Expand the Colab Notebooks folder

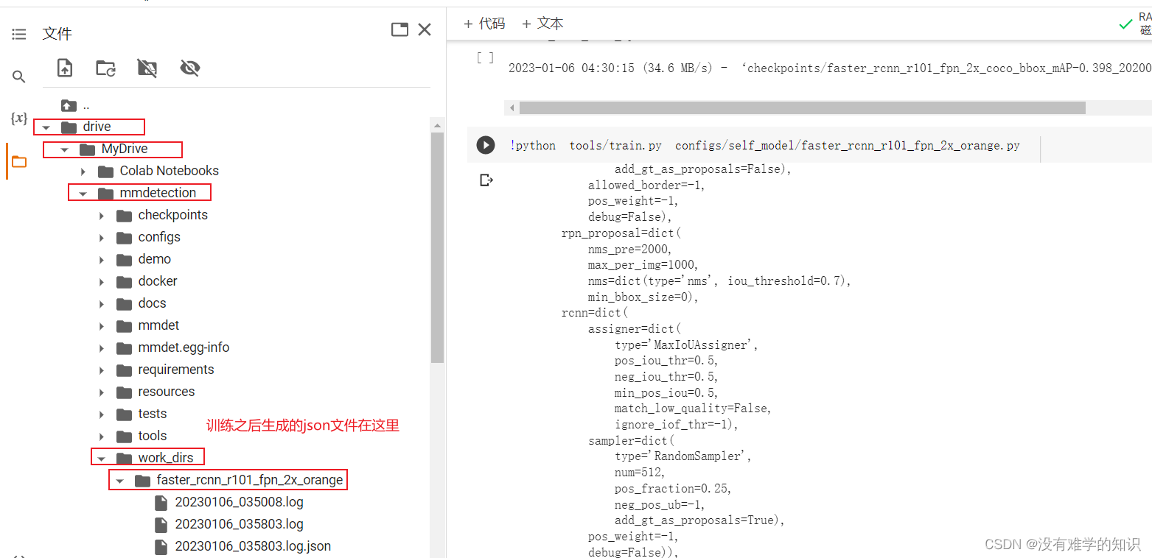[83, 172]
